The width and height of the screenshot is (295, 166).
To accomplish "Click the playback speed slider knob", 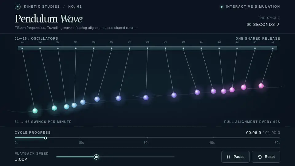I will click(96, 157).
